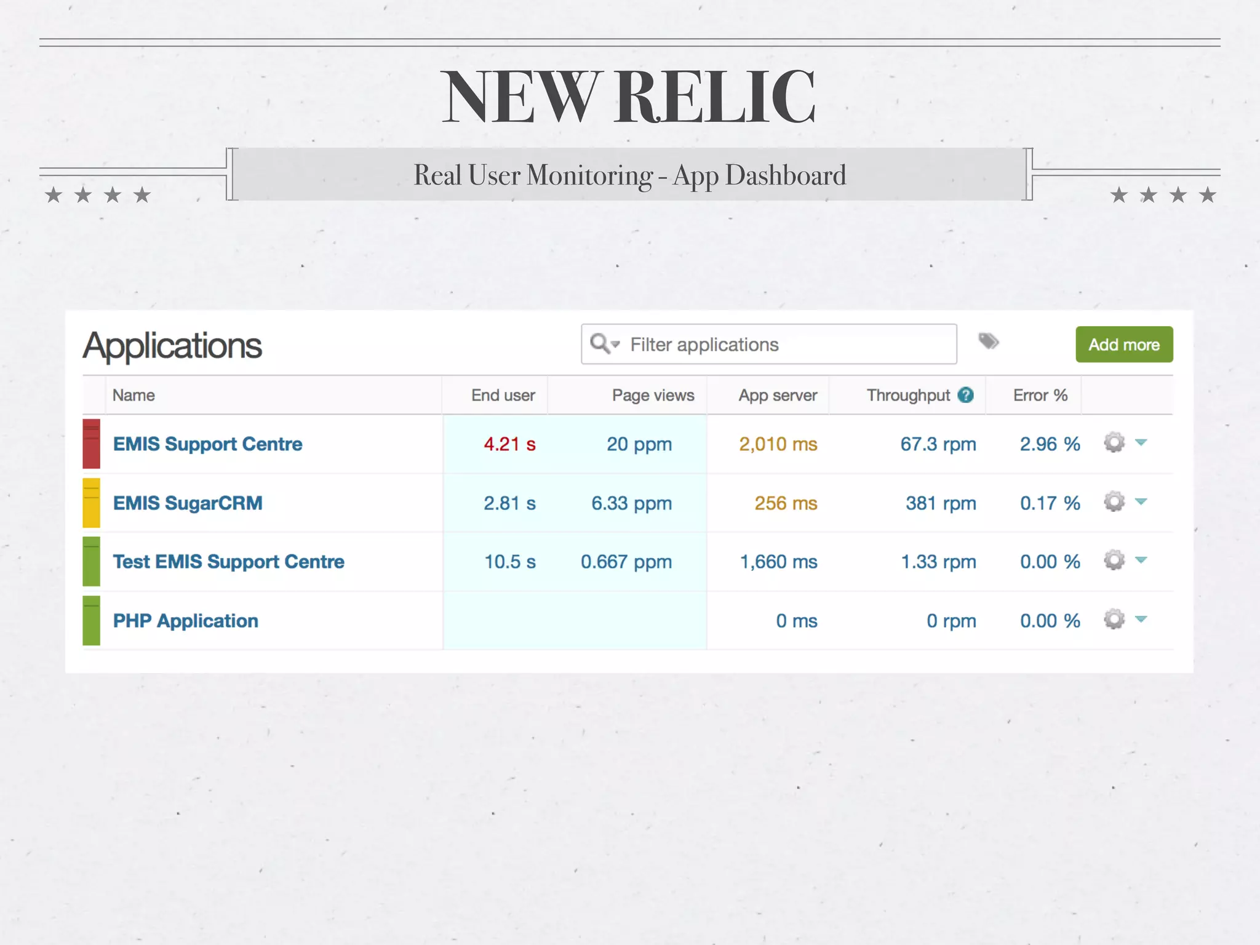
Task: Sort by the Error % column header
Action: 1040,396
